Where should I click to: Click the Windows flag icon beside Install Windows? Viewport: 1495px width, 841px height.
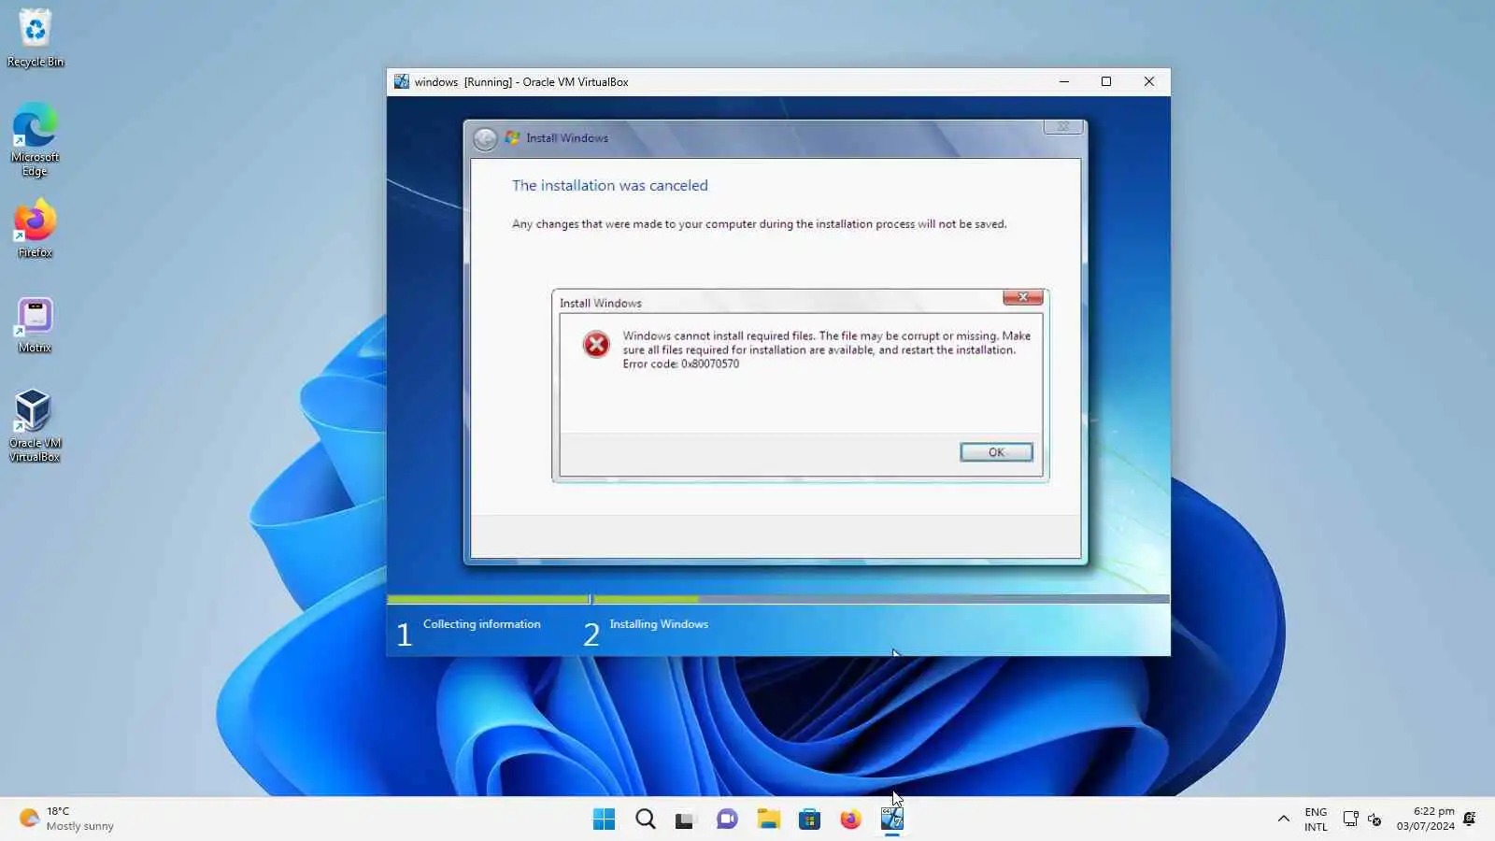pyautogui.click(x=512, y=137)
